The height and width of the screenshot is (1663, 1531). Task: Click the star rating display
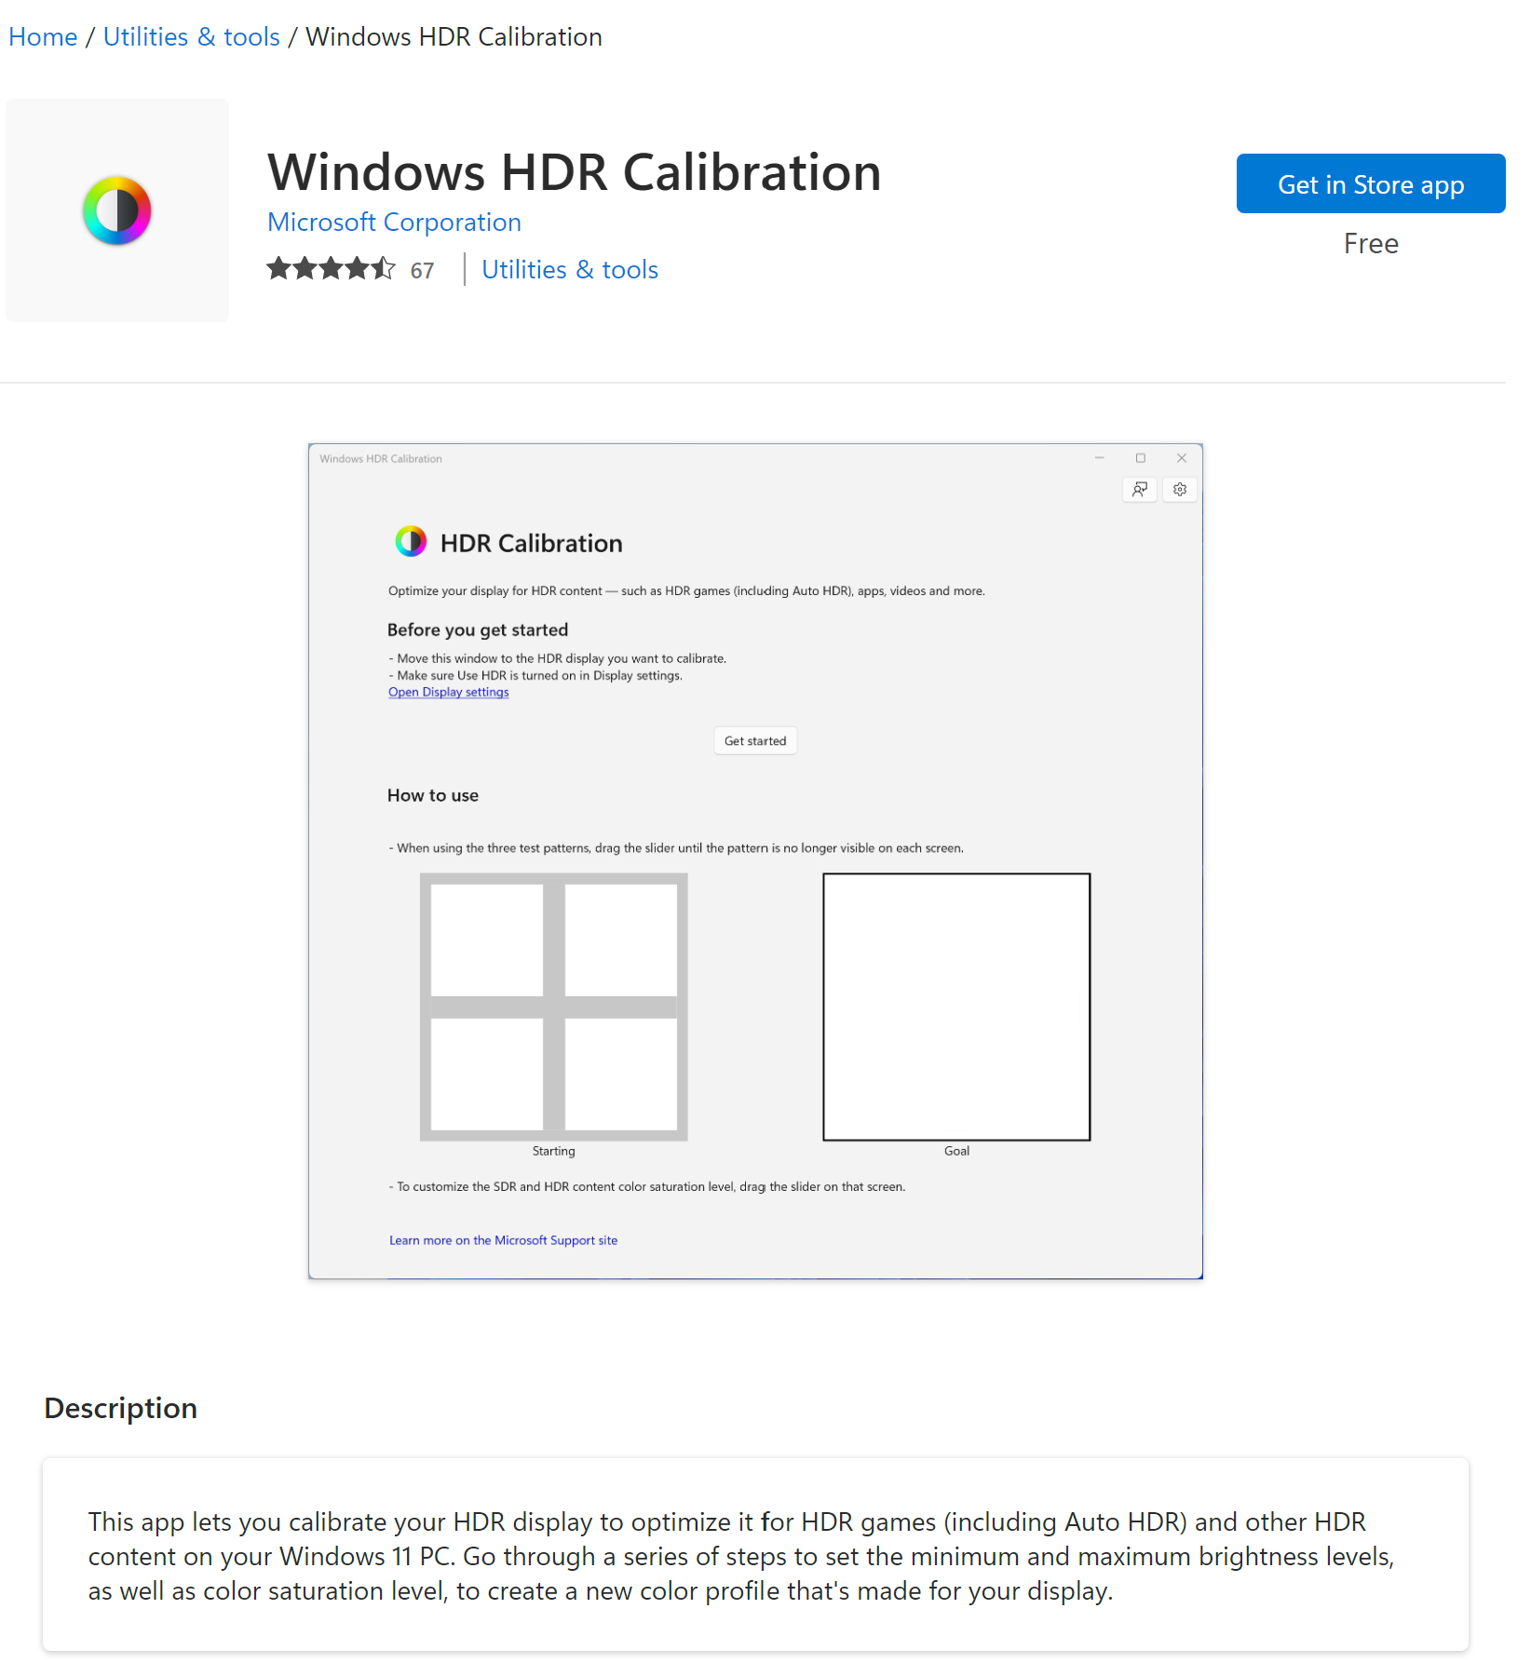331,269
